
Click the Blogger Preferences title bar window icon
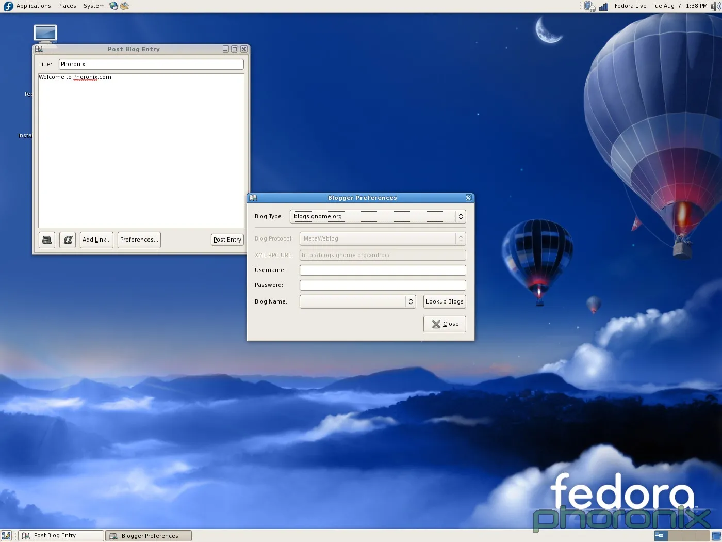pyautogui.click(x=253, y=198)
